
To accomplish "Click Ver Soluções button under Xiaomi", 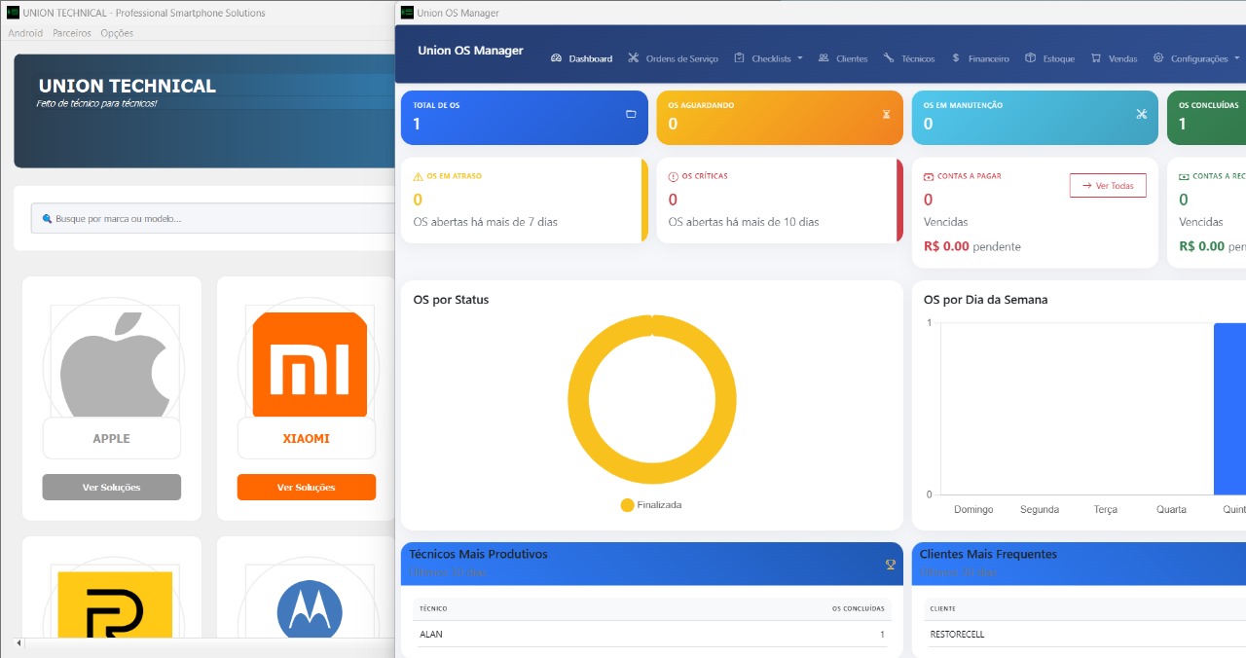I will point(306,487).
